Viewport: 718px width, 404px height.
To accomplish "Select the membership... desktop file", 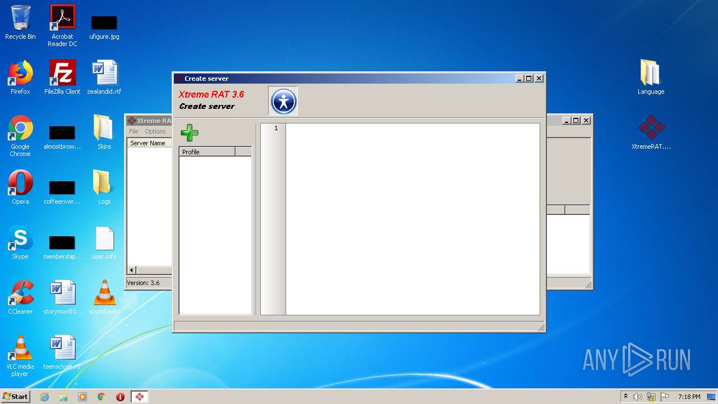I will pos(62,247).
